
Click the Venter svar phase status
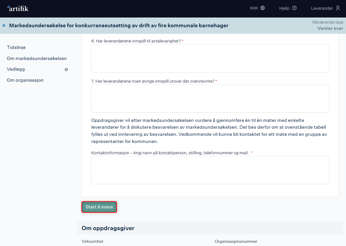pyautogui.click(x=330, y=28)
